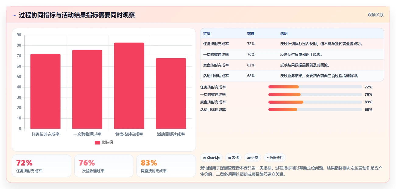Click the 说明 column header
Screen dimensions: 396x189
[284, 34]
